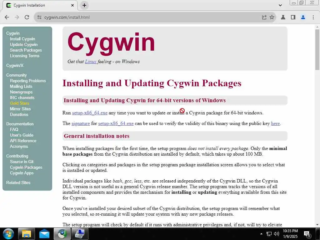Expand the tab search chevron
The image size is (320, 240).
pyautogui.click(x=280, y=5)
